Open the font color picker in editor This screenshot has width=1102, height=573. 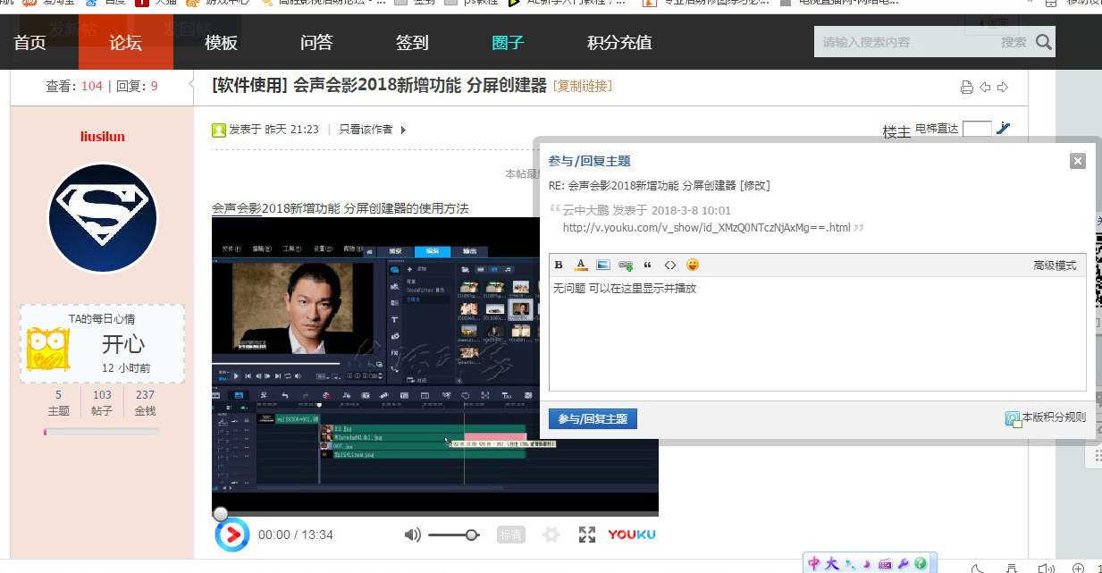click(580, 265)
